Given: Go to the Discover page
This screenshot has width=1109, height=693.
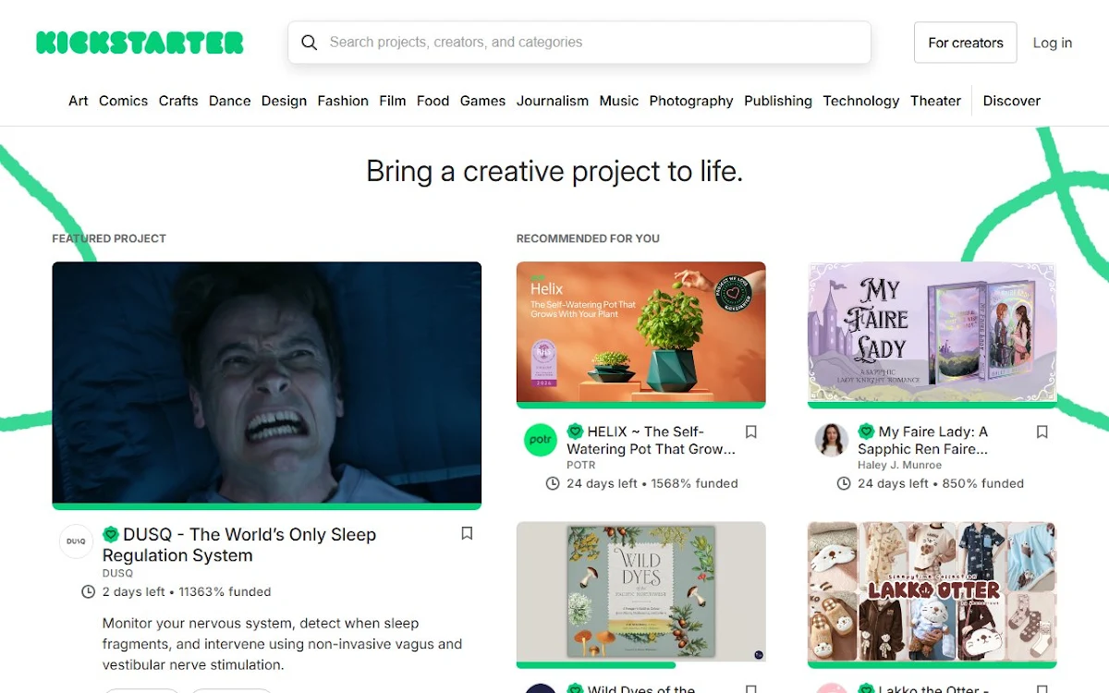Looking at the screenshot, I should tap(1012, 101).
